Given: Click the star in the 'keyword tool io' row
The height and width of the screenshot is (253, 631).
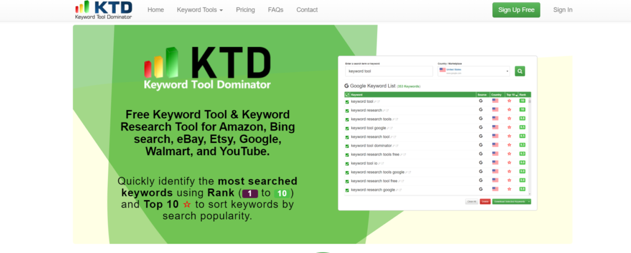Looking at the screenshot, I should point(509,163).
